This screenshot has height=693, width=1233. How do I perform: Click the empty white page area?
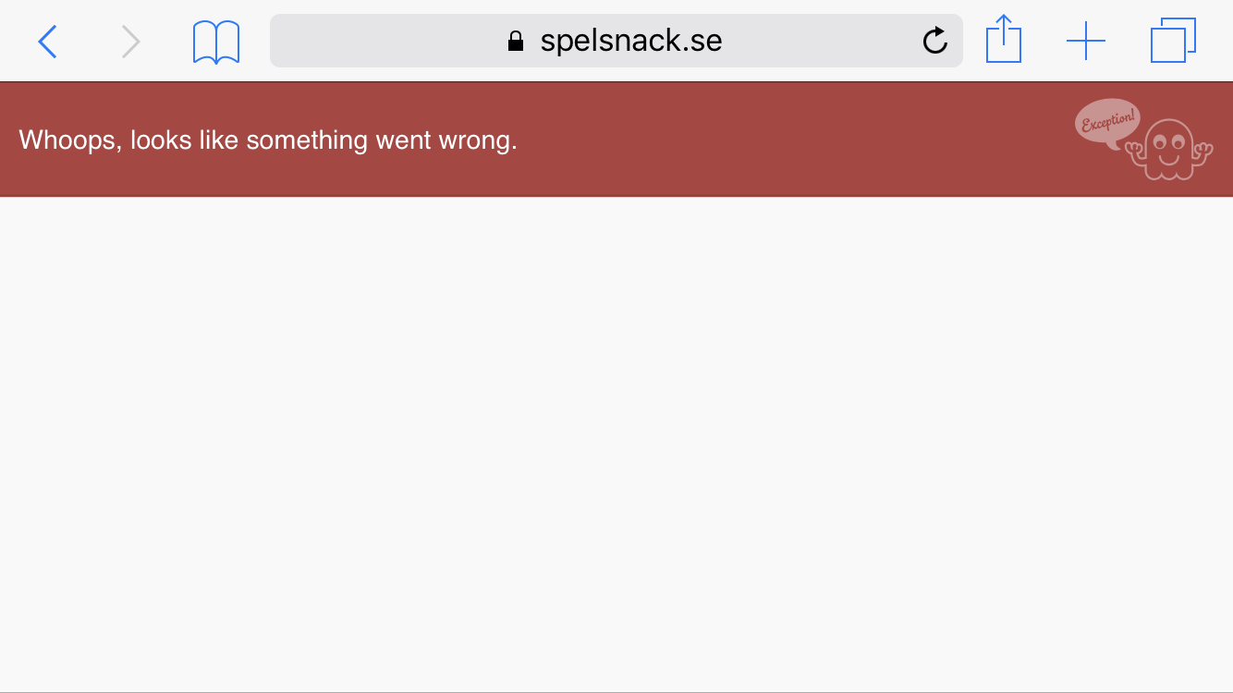point(616,444)
